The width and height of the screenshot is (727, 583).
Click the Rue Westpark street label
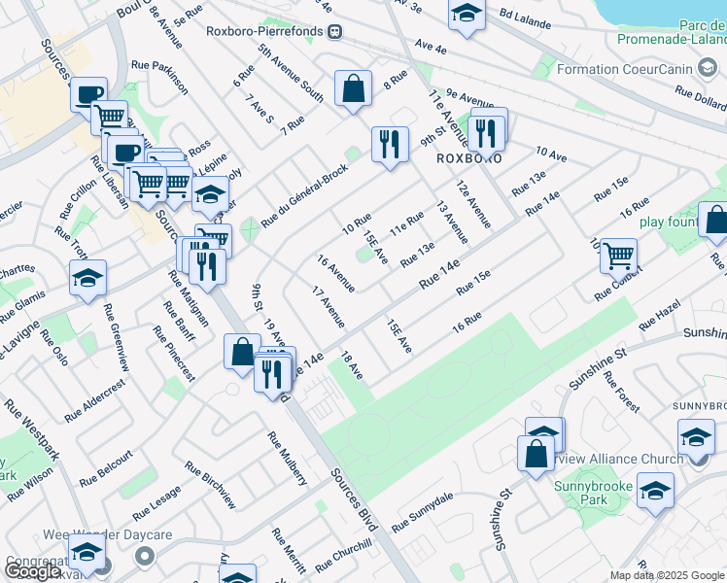point(31,429)
